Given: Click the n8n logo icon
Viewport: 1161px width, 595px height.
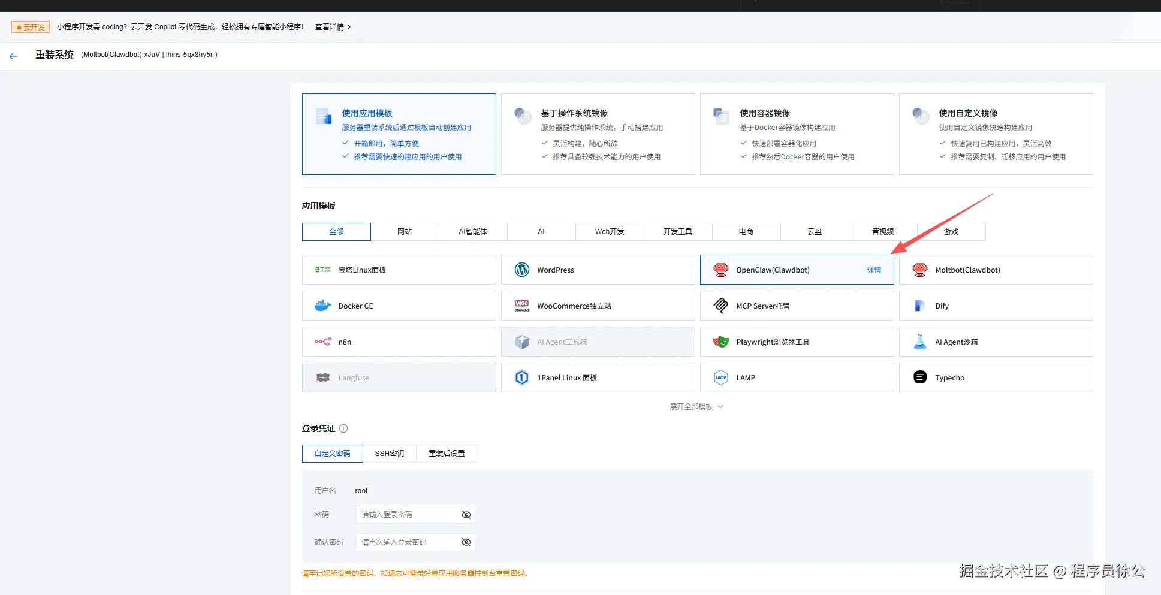Looking at the screenshot, I should [323, 342].
